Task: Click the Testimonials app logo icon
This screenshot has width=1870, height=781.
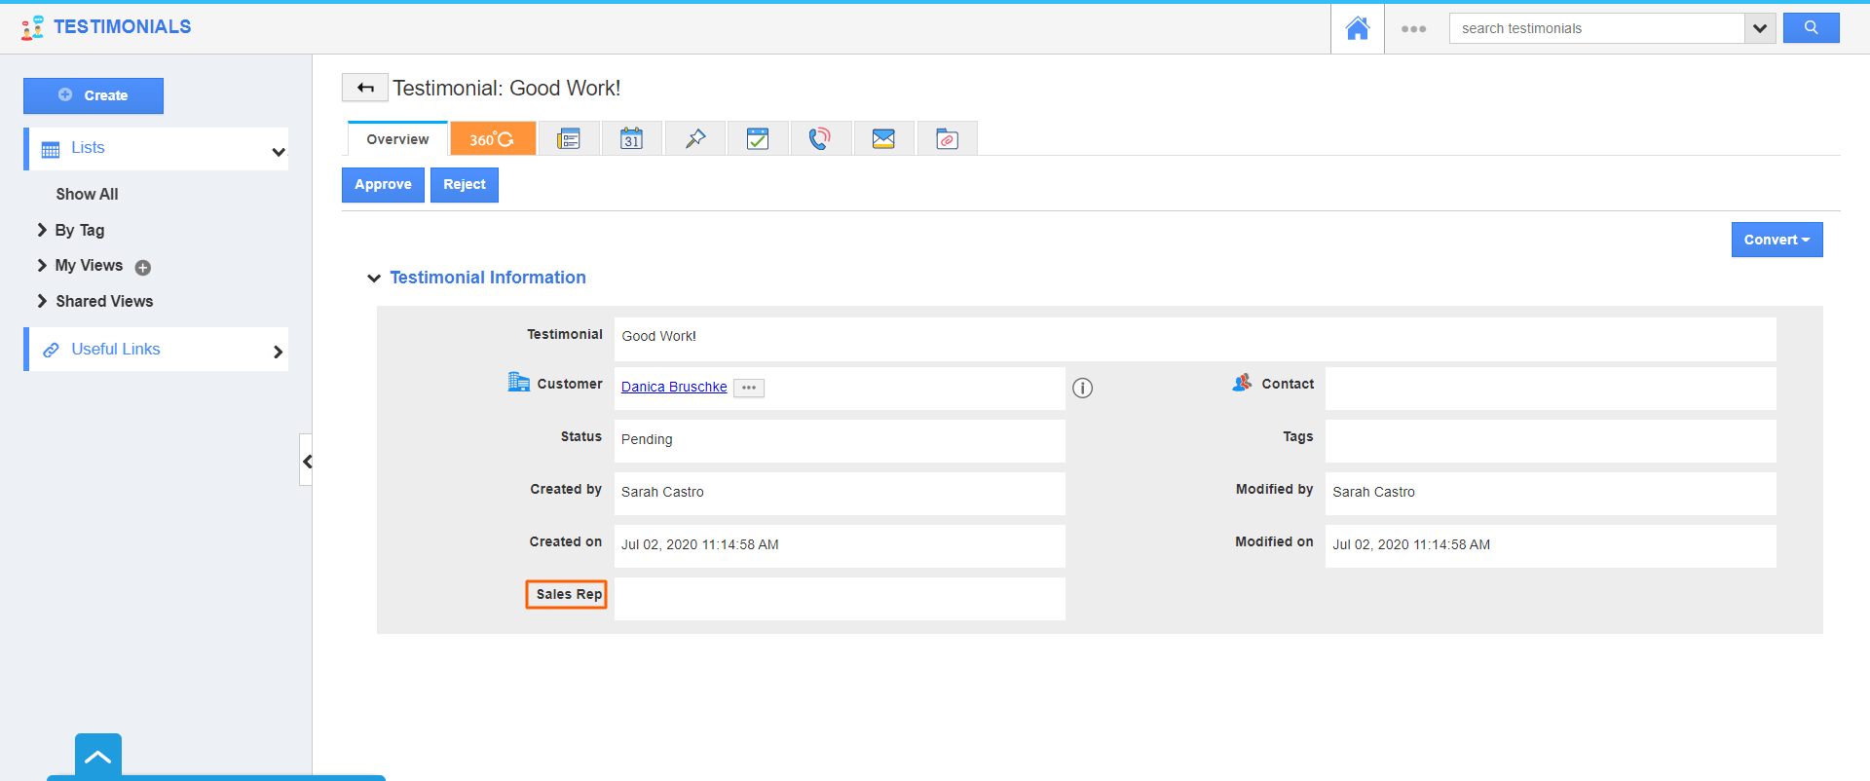Action: 33,27
